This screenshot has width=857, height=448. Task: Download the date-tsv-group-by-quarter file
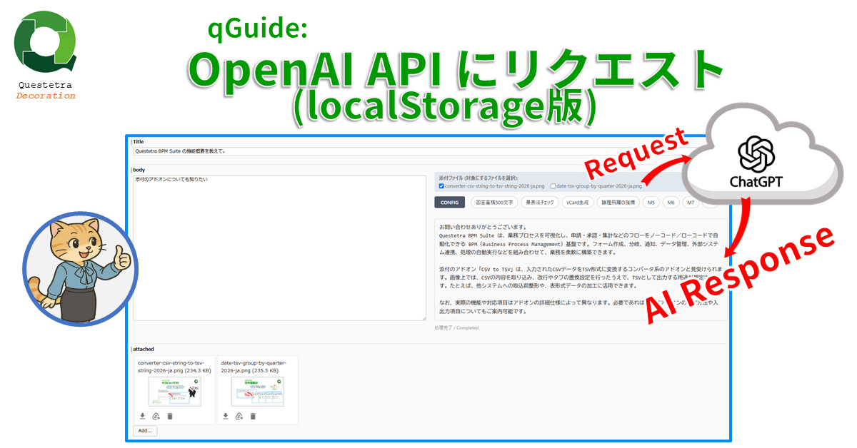coord(225,416)
